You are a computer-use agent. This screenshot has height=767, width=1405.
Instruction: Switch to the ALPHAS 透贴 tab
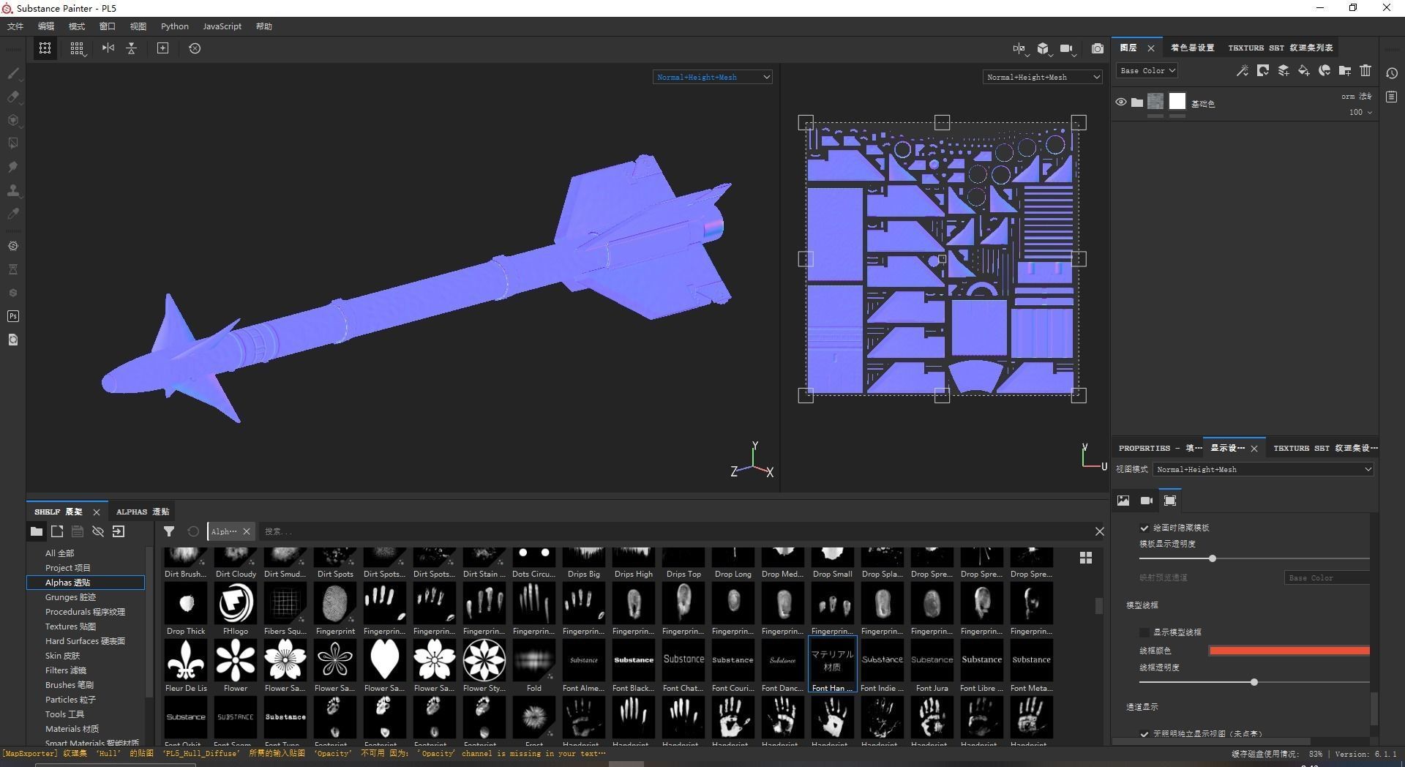[143, 512]
